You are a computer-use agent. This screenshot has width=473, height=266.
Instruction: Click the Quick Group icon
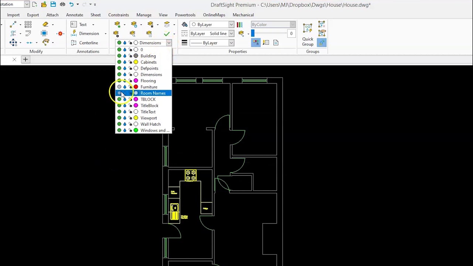pos(307,29)
